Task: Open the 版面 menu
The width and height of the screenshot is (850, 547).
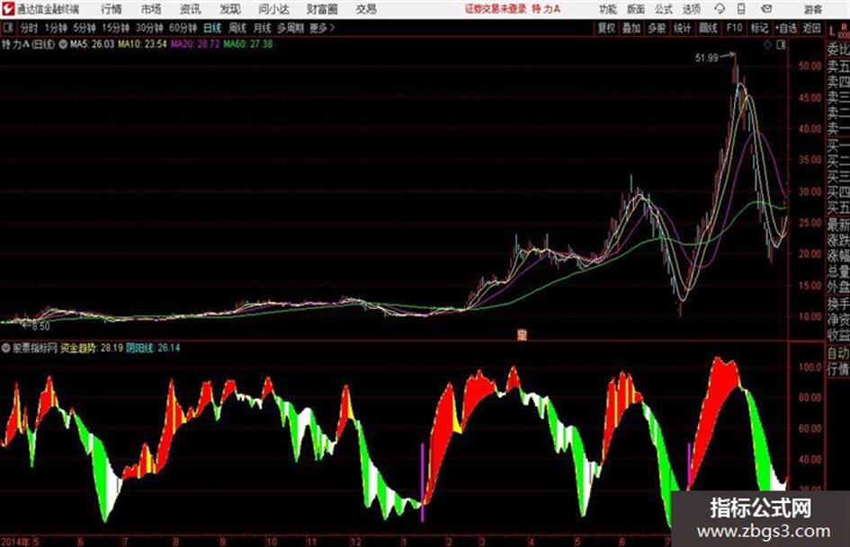Action: point(636,9)
